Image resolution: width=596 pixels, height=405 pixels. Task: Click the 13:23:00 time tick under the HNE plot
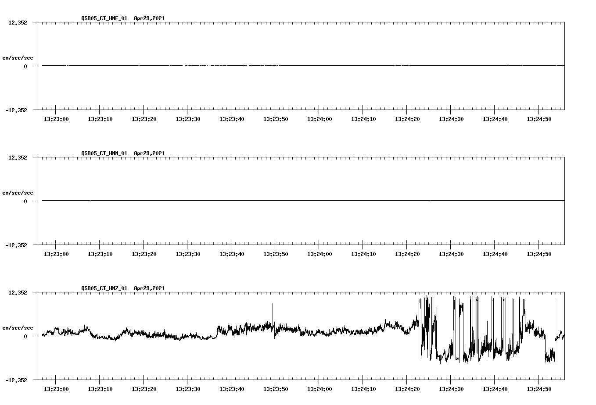tap(56, 118)
